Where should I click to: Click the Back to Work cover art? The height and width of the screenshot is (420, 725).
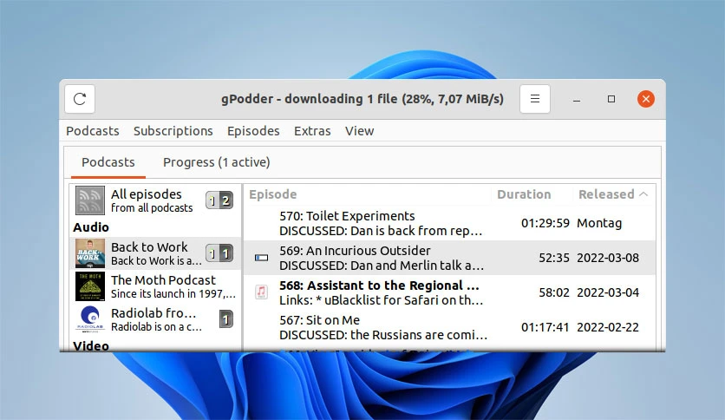(x=90, y=253)
